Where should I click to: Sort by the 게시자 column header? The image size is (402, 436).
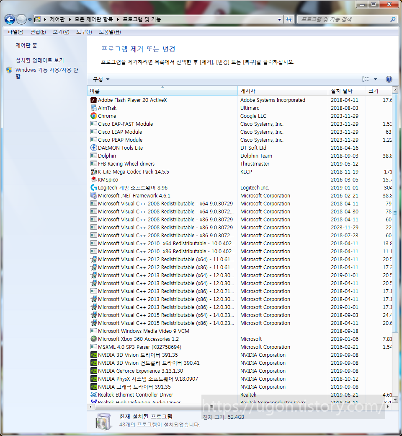(283, 91)
